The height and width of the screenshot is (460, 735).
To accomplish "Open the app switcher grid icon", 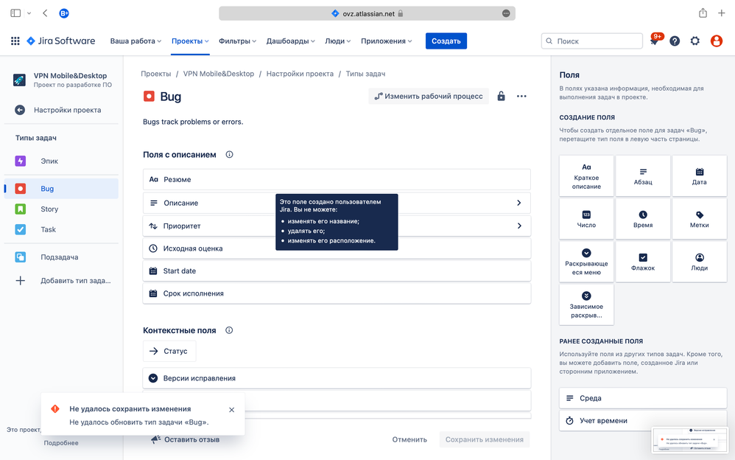I will 15,41.
